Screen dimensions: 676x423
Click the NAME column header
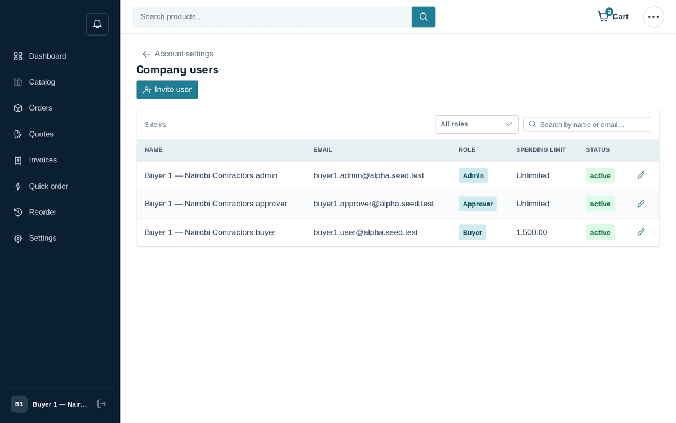(x=154, y=150)
